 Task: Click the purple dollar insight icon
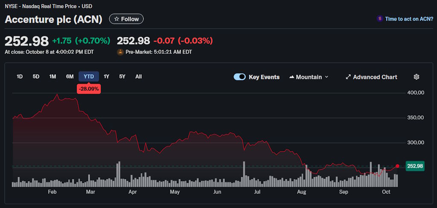379,19
